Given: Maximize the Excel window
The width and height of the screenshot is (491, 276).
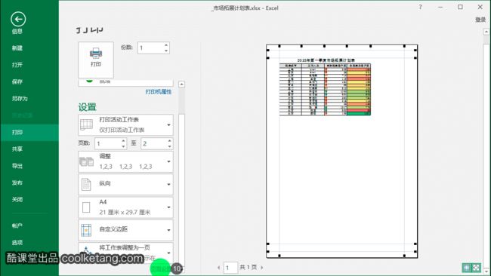Looking at the screenshot, I should coord(460,7).
